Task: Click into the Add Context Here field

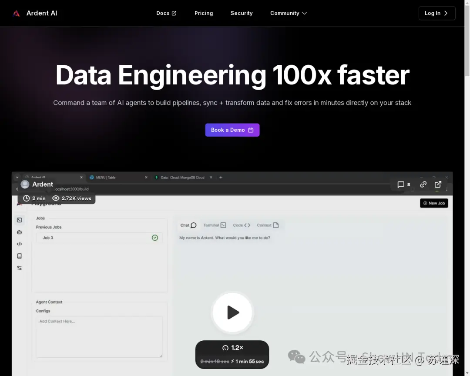Action: (99, 337)
